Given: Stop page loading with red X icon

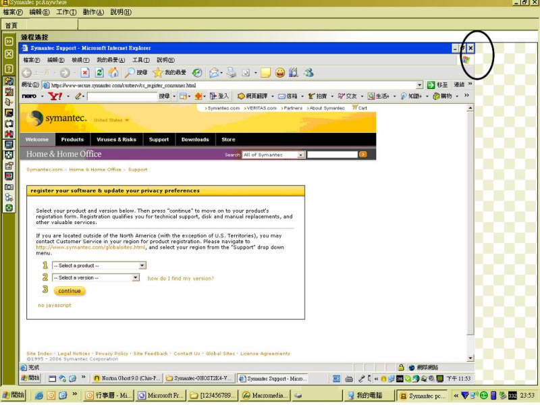Looking at the screenshot, I should pos(85,73).
